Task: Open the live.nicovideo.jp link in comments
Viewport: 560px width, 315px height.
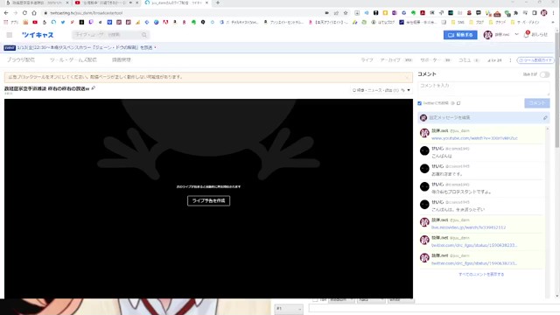Action: pos(469,227)
